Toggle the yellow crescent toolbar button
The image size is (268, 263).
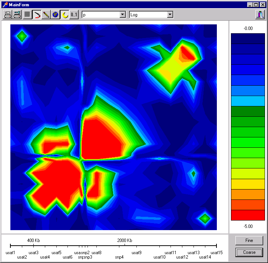coord(64,15)
